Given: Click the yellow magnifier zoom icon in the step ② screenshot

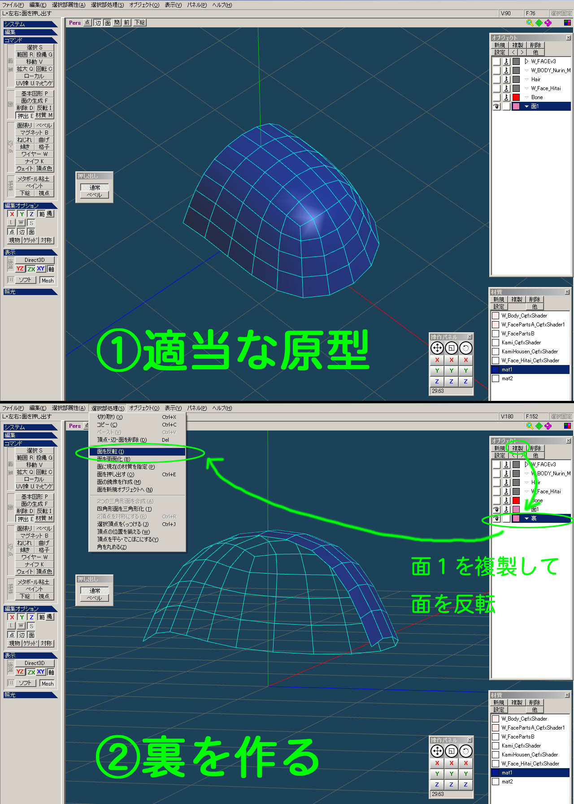Looking at the screenshot, I should click(x=530, y=426).
